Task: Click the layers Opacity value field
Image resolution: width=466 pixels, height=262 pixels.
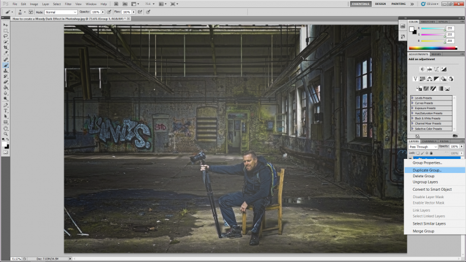Action: coord(454,147)
